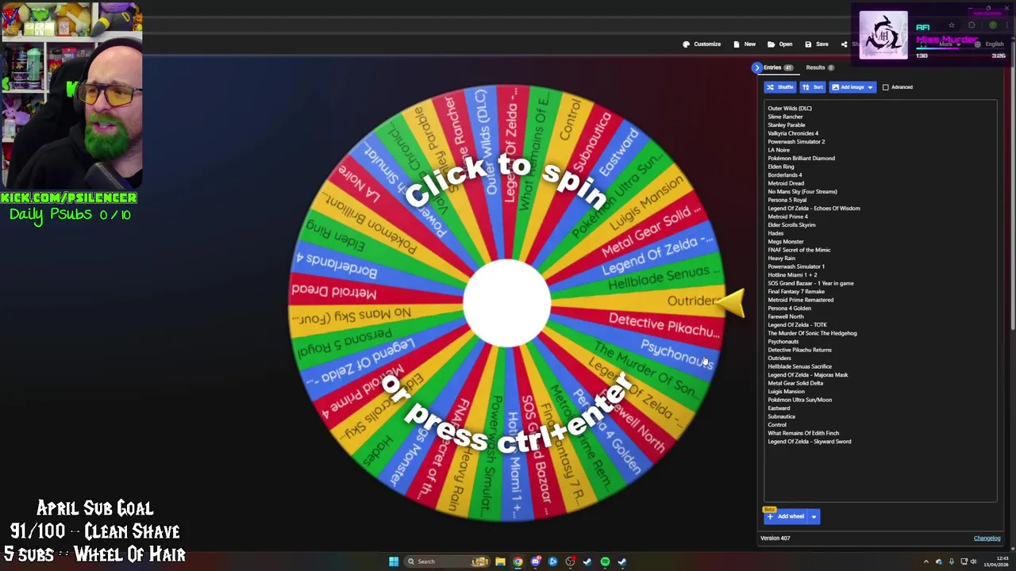Click the 'Hotline Miami 1 + 2' entry
This screenshot has width=1016, height=571.
792,275
